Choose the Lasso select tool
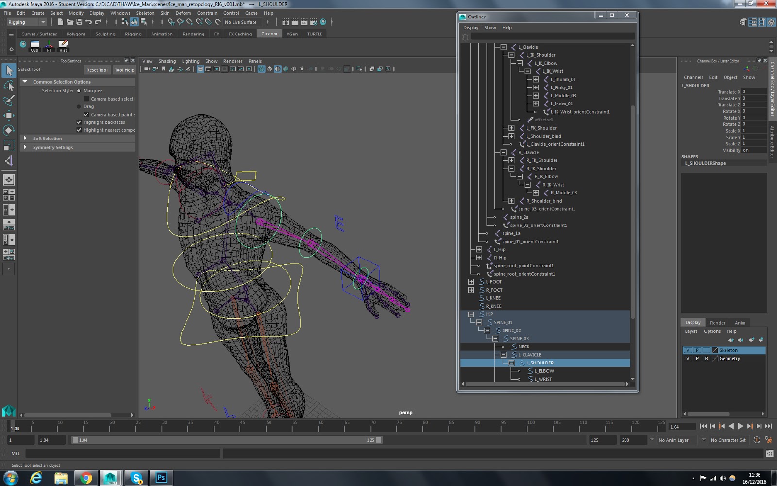 pyautogui.click(x=9, y=86)
